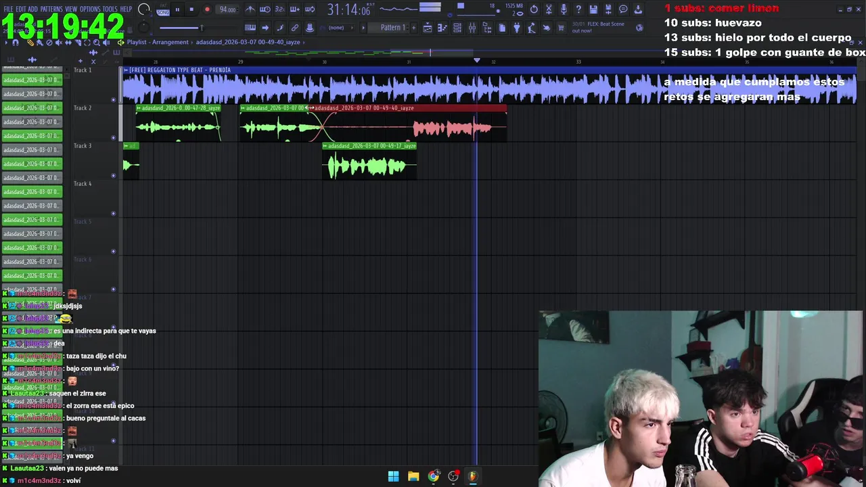Toggle typing keyboard to piano icon
Image resolution: width=866 pixels, height=487 pixels.
pos(250,28)
